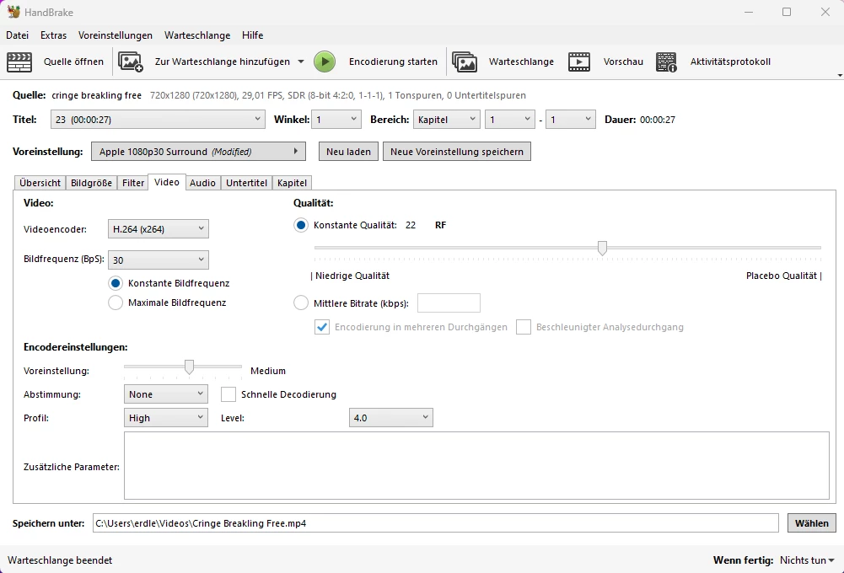The image size is (844, 573).
Task: Switch to the Filter tab
Action: coord(133,183)
